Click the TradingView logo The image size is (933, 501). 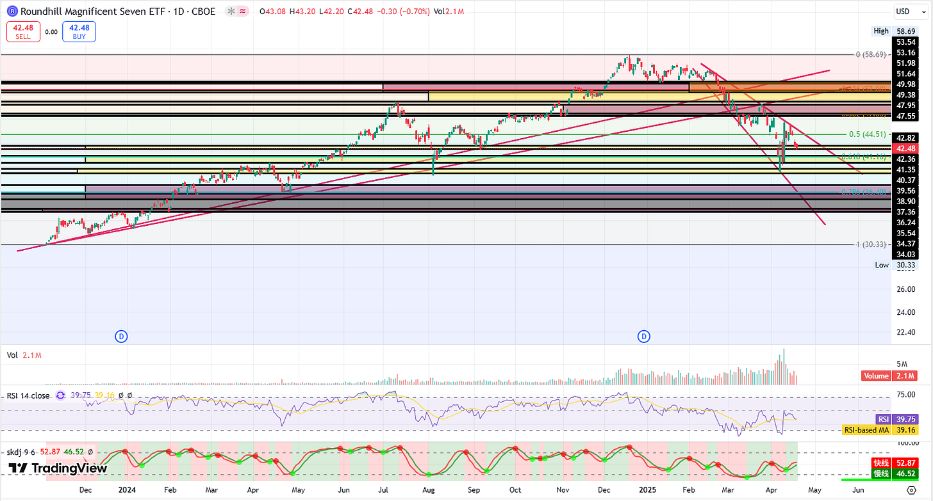[x=58, y=468]
